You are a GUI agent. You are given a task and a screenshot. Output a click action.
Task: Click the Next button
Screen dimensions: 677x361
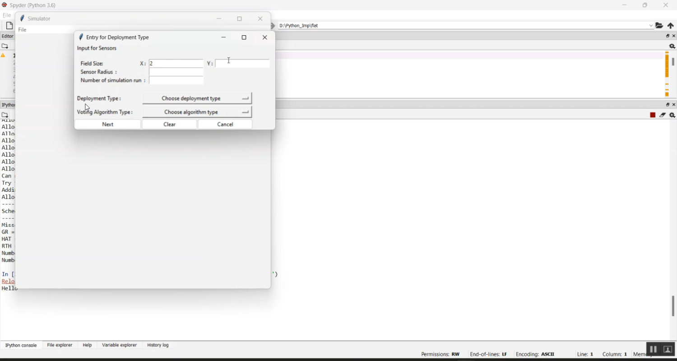[x=108, y=125]
